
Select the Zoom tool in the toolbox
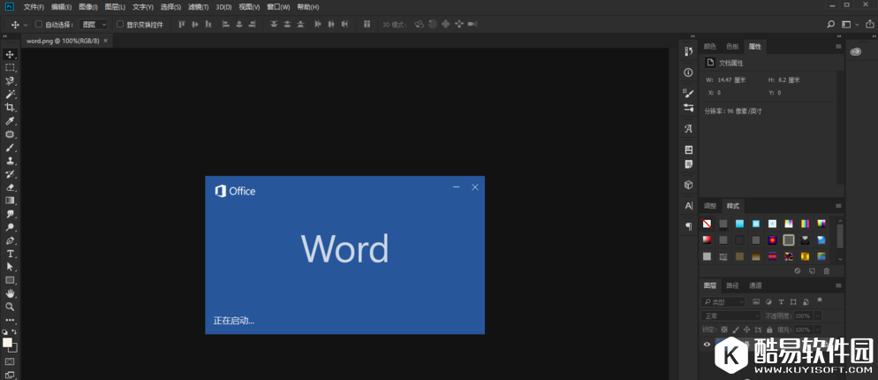[11, 307]
